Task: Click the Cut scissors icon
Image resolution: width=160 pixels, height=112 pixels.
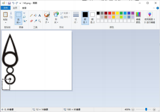Action: point(11,13)
